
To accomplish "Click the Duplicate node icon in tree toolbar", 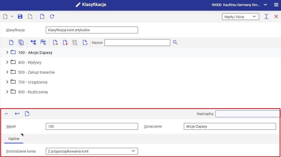I will coord(21,42).
